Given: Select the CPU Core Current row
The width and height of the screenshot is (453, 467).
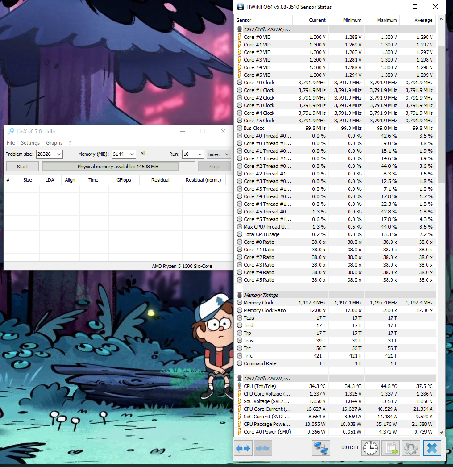Looking at the screenshot, I should (x=336, y=409).
